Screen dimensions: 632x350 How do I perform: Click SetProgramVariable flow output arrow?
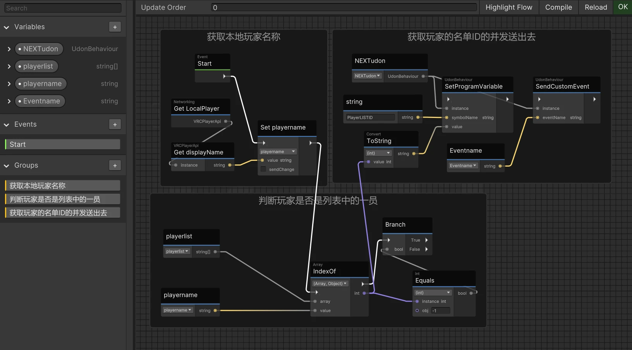(508, 99)
